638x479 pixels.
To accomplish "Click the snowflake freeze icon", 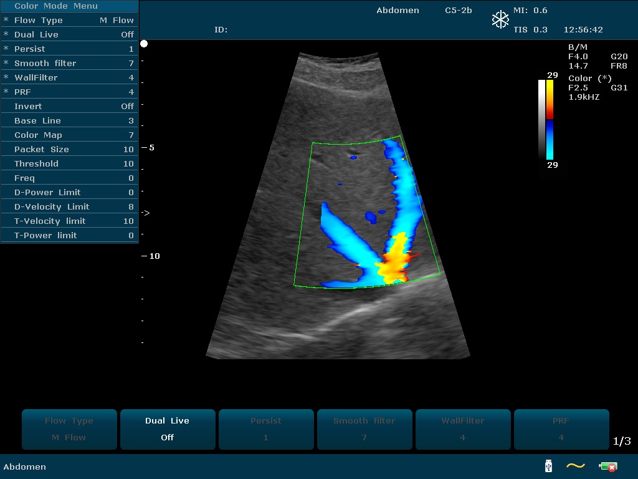I will click(500, 20).
